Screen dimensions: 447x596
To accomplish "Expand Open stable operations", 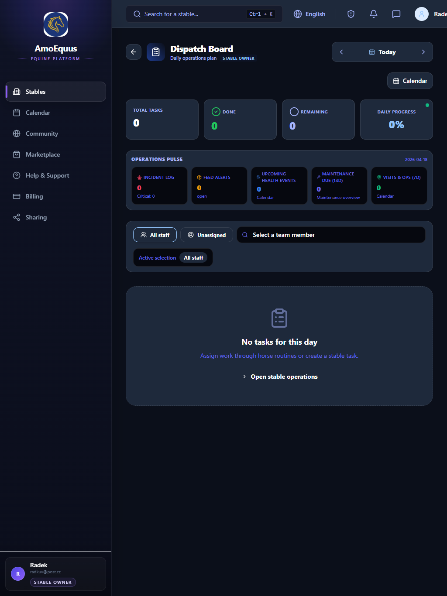I will click(x=279, y=377).
